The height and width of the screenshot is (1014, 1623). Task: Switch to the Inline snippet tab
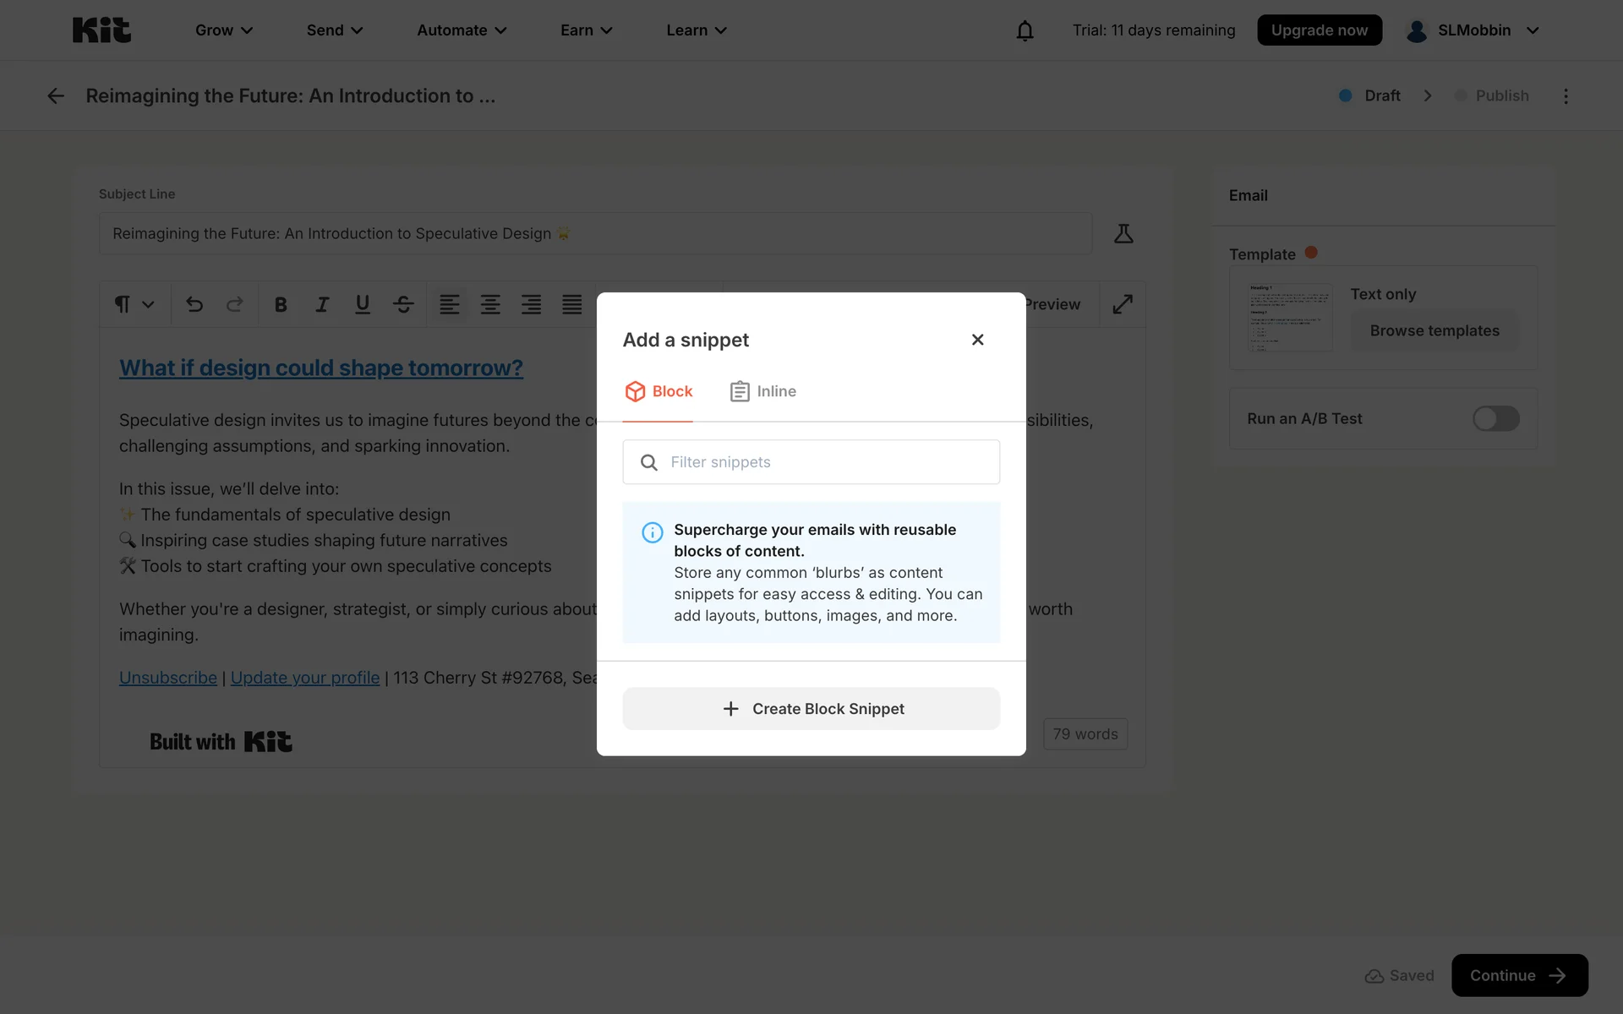coord(763,391)
